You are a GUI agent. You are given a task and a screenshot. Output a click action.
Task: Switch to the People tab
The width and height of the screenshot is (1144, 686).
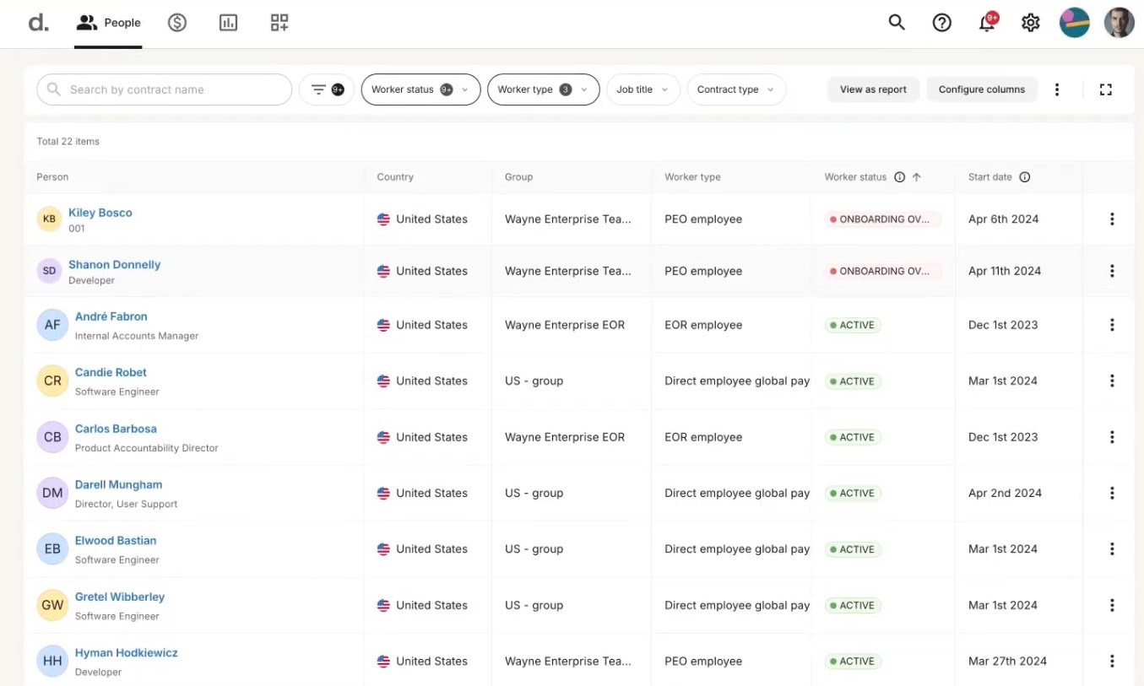click(x=108, y=23)
